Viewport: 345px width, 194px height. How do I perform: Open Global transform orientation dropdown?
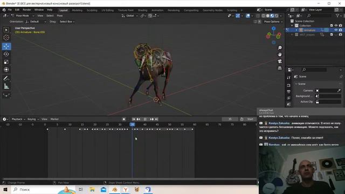[x=130, y=16]
